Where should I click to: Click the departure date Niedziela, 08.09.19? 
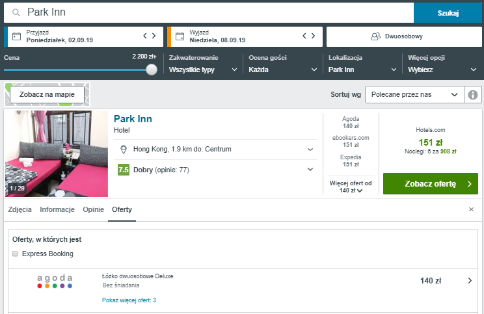pyautogui.click(x=217, y=40)
